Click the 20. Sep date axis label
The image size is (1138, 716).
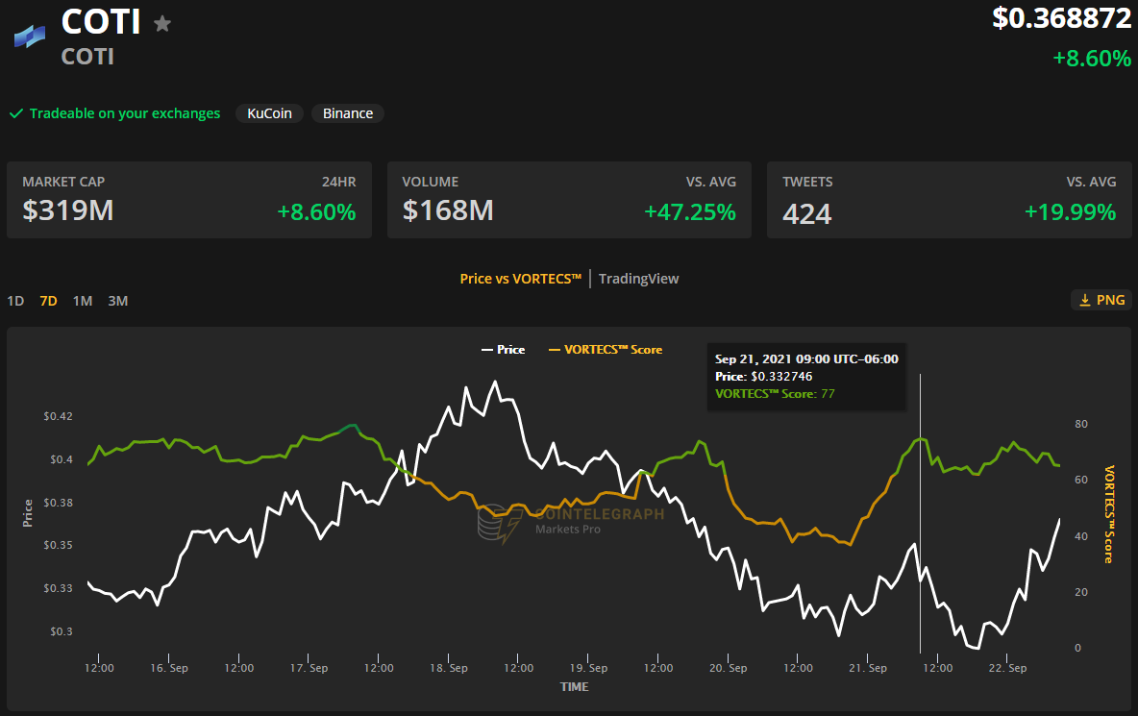coord(728,668)
